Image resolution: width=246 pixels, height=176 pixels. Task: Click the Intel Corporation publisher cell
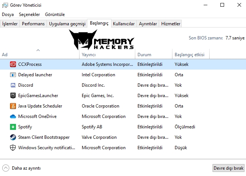[x=98, y=75]
